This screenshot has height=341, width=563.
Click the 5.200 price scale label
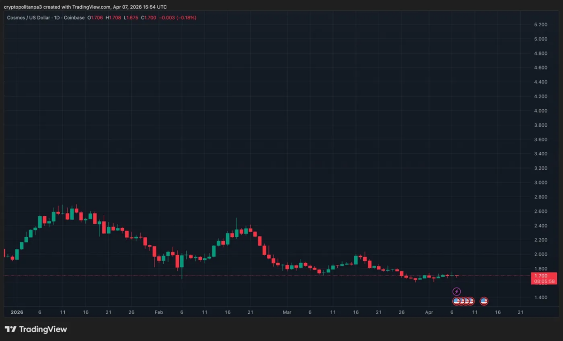[540, 24]
